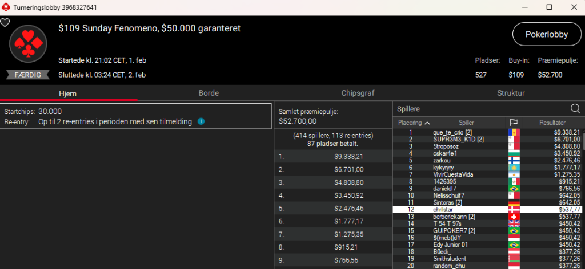Sort players by the flag column
The height and width of the screenshot is (269, 585).
(x=513, y=123)
